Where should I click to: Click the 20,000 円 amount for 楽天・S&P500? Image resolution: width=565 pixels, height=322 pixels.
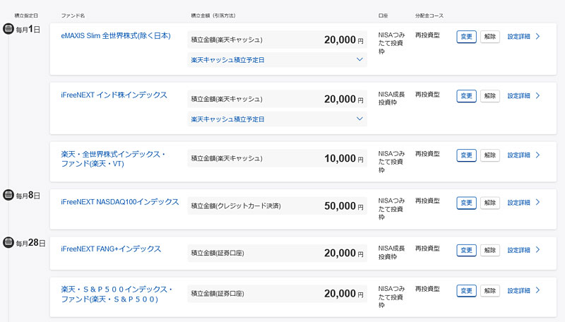344,294
